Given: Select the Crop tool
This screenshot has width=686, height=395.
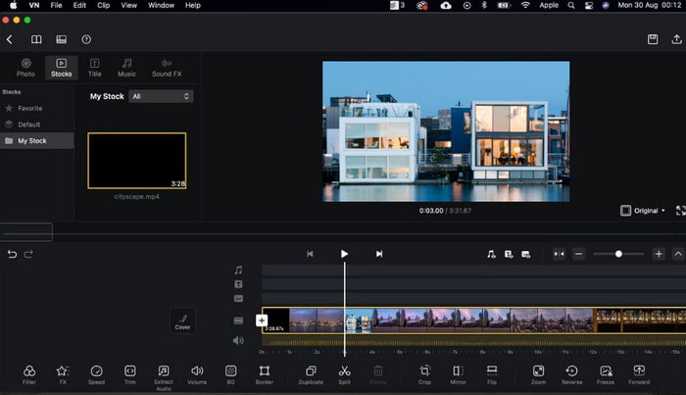Looking at the screenshot, I should tap(424, 374).
